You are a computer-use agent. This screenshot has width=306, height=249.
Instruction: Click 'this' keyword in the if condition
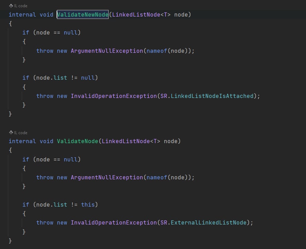click(88, 205)
